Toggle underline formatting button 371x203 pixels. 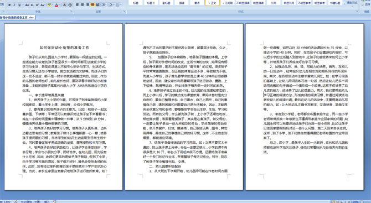pos(19,5)
